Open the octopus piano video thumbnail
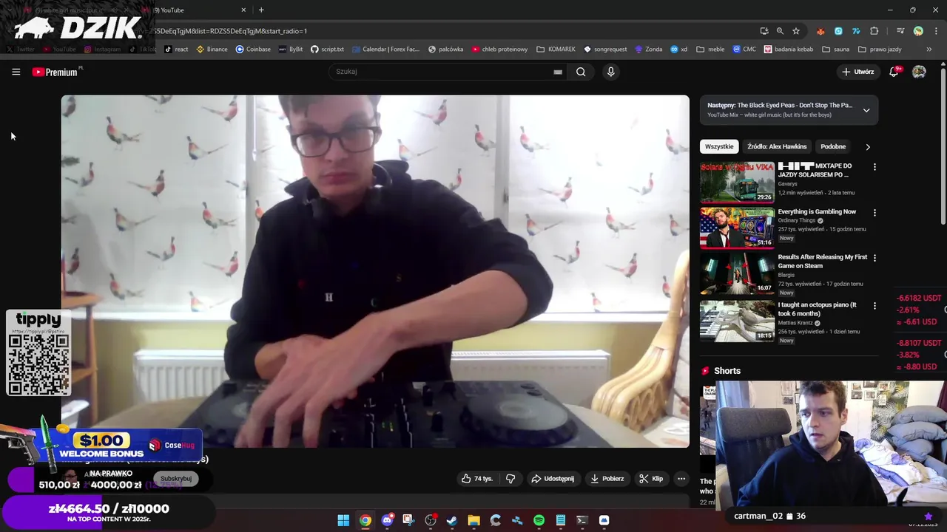This screenshot has height=532, width=947. (737, 321)
